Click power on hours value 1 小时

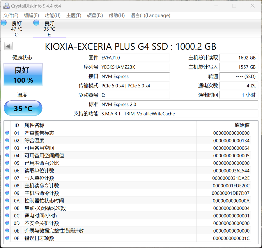tap(239, 95)
